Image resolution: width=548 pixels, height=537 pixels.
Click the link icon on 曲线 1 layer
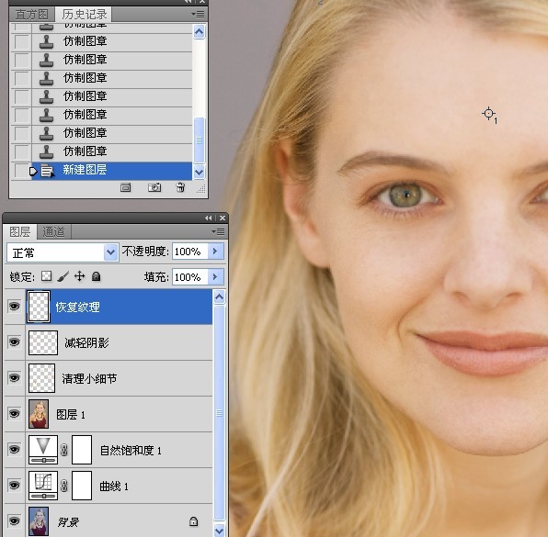[x=64, y=486]
